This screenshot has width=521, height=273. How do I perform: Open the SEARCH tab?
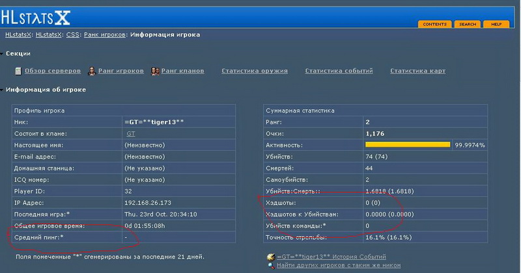[x=467, y=25]
